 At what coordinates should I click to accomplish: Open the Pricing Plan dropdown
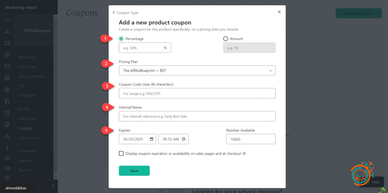coord(197,71)
